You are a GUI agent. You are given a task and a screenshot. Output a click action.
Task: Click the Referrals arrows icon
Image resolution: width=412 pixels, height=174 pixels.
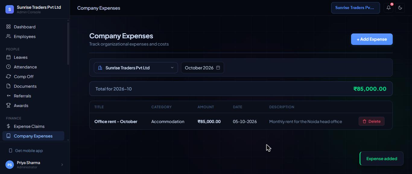[8, 96]
